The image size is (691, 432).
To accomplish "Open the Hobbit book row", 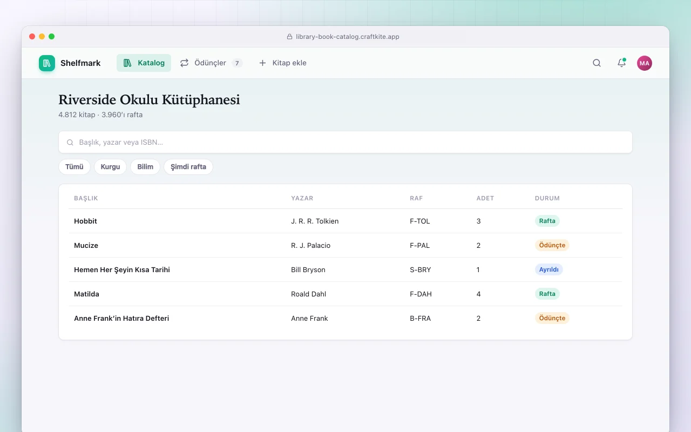I will [345, 221].
